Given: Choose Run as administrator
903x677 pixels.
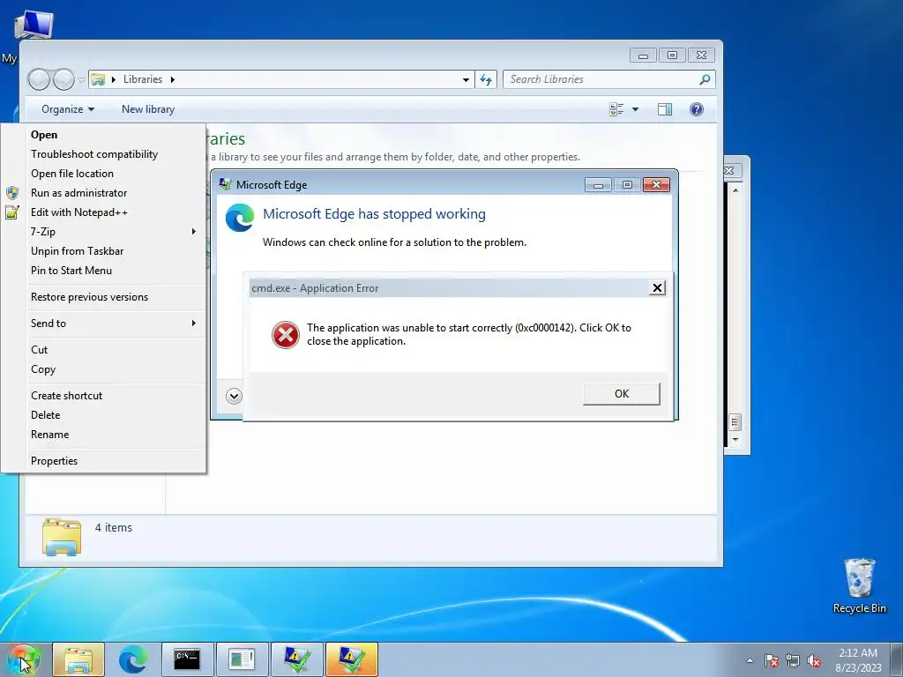Looking at the screenshot, I should coord(104,193).
